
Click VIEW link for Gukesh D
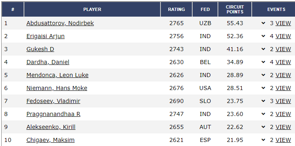(283, 49)
